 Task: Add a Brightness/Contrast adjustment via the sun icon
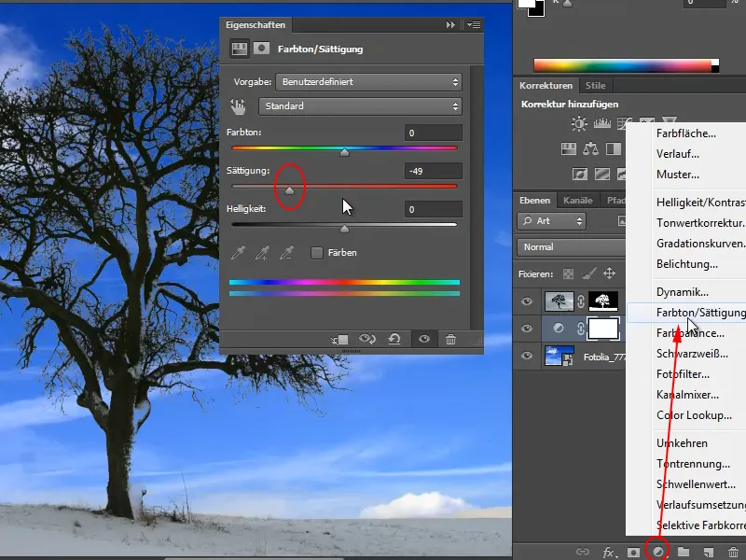click(x=579, y=124)
